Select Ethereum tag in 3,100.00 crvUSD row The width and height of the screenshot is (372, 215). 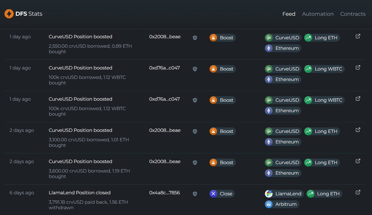[x=283, y=142]
